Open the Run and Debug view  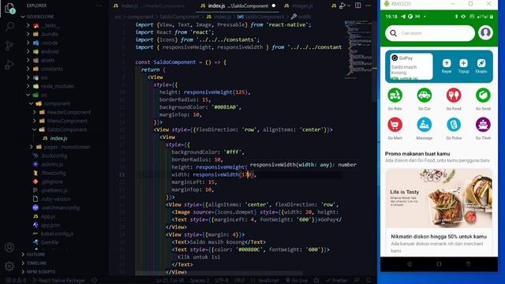(x=9, y=65)
